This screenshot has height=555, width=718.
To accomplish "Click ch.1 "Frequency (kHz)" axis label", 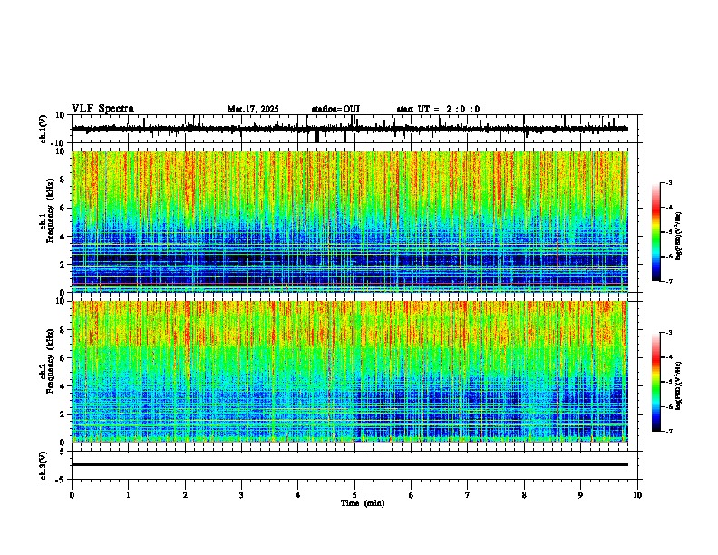I will (50, 211).
